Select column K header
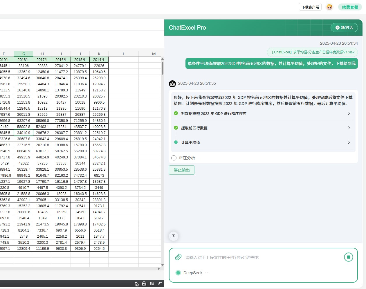366x289 pixels. [x=99, y=54]
